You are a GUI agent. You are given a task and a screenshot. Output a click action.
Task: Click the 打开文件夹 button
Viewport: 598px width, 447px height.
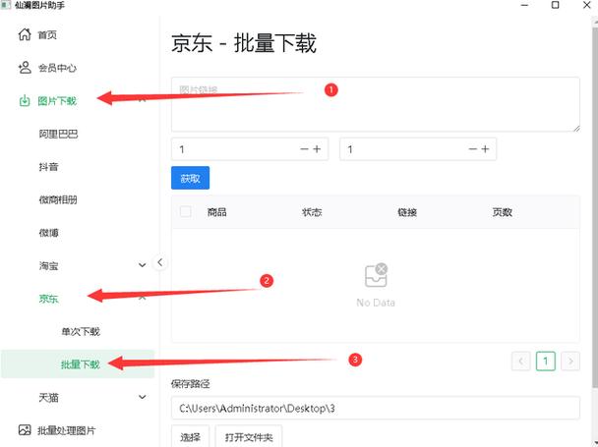(x=249, y=437)
